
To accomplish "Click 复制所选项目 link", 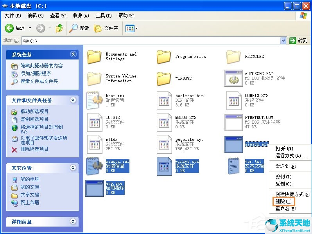I will click(x=34, y=119).
